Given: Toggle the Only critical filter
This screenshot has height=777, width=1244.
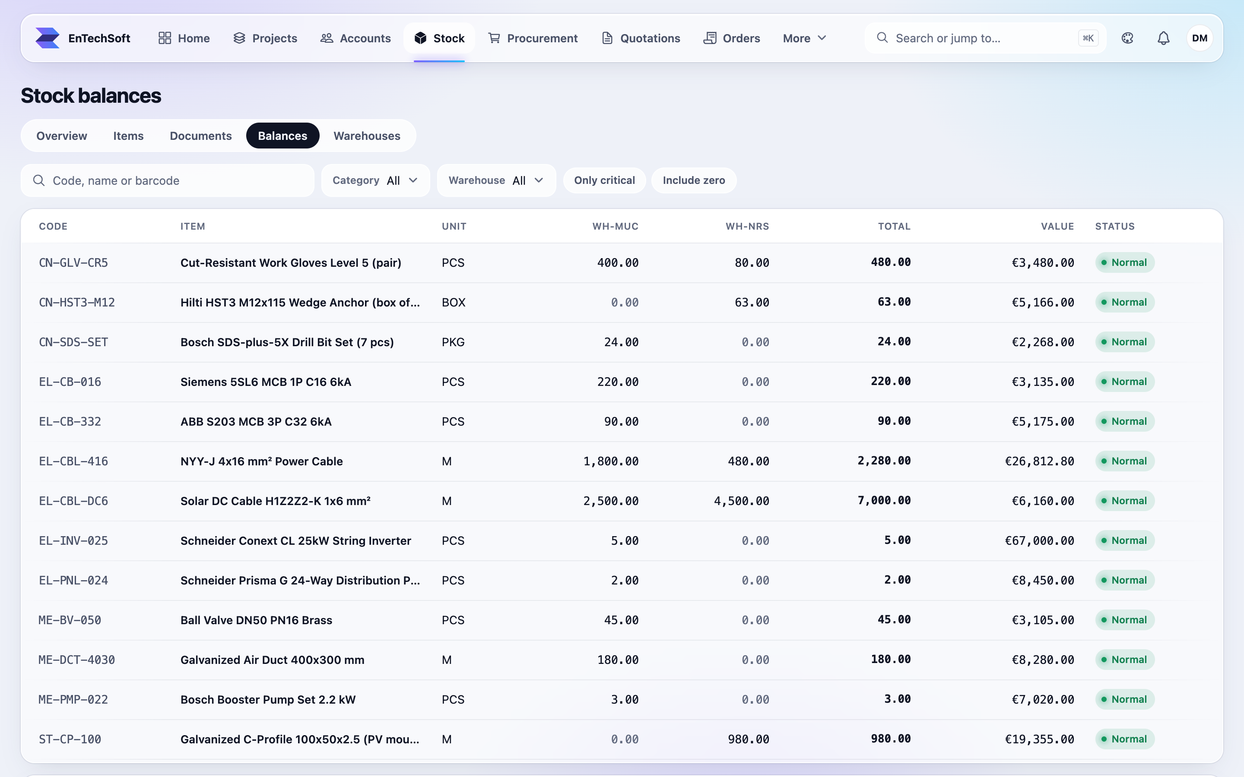Looking at the screenshot, I should coord(605,180).
